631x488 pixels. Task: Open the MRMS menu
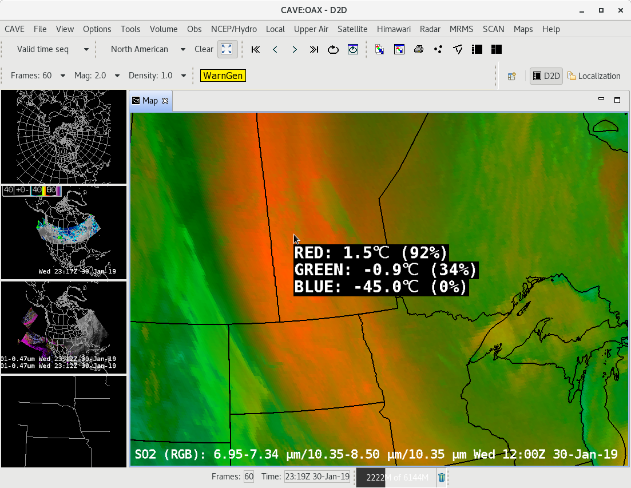point(461,29)
